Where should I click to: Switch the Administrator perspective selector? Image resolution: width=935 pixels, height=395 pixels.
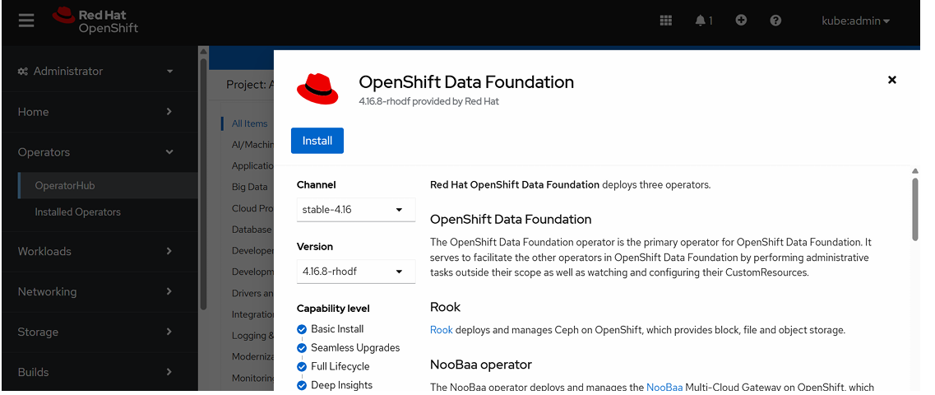(96, 72)
